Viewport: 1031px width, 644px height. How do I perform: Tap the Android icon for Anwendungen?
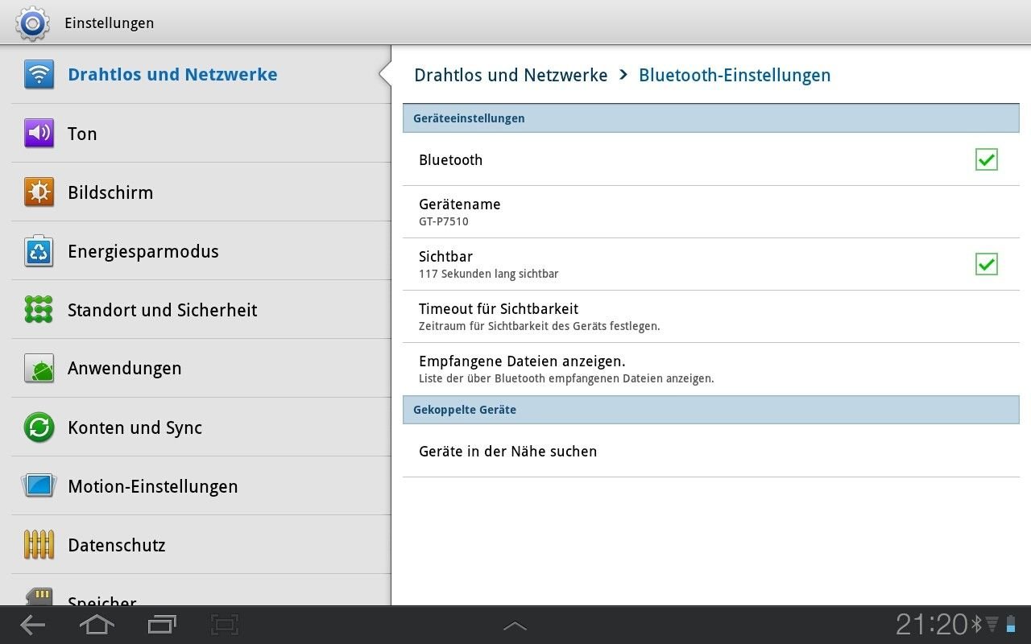[39, 369]
